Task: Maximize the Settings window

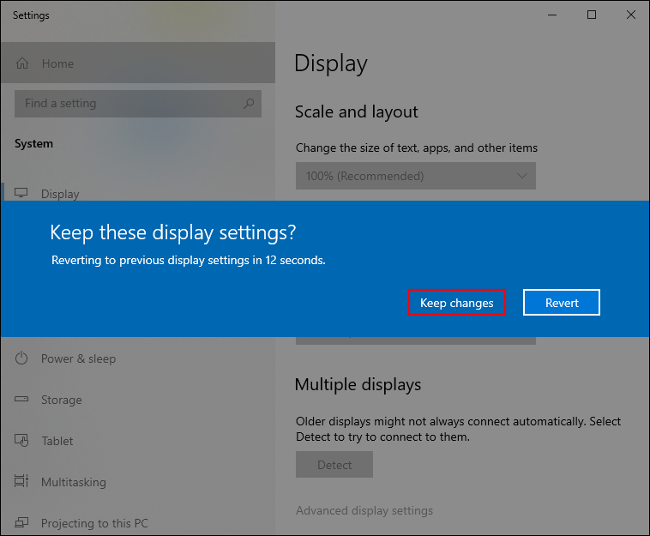Action: click(x=592, y=15)
